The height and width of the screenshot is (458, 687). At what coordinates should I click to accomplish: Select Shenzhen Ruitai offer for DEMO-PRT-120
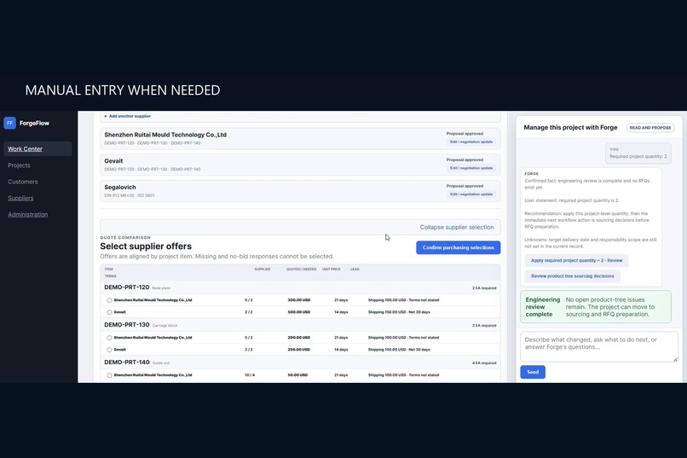point(109,300)
